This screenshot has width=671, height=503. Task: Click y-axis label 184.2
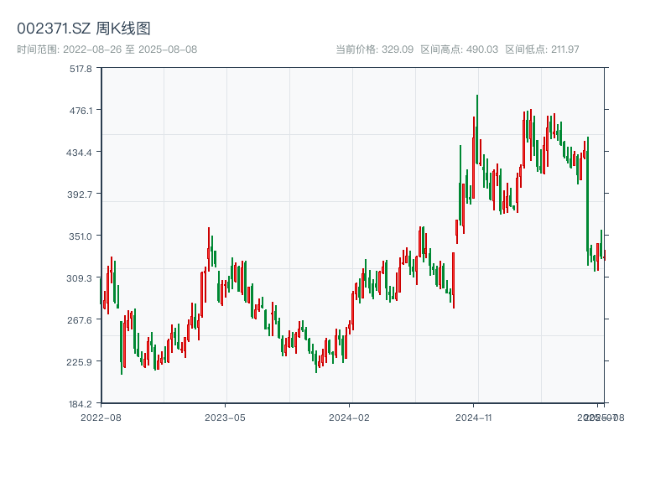(81, 404)
